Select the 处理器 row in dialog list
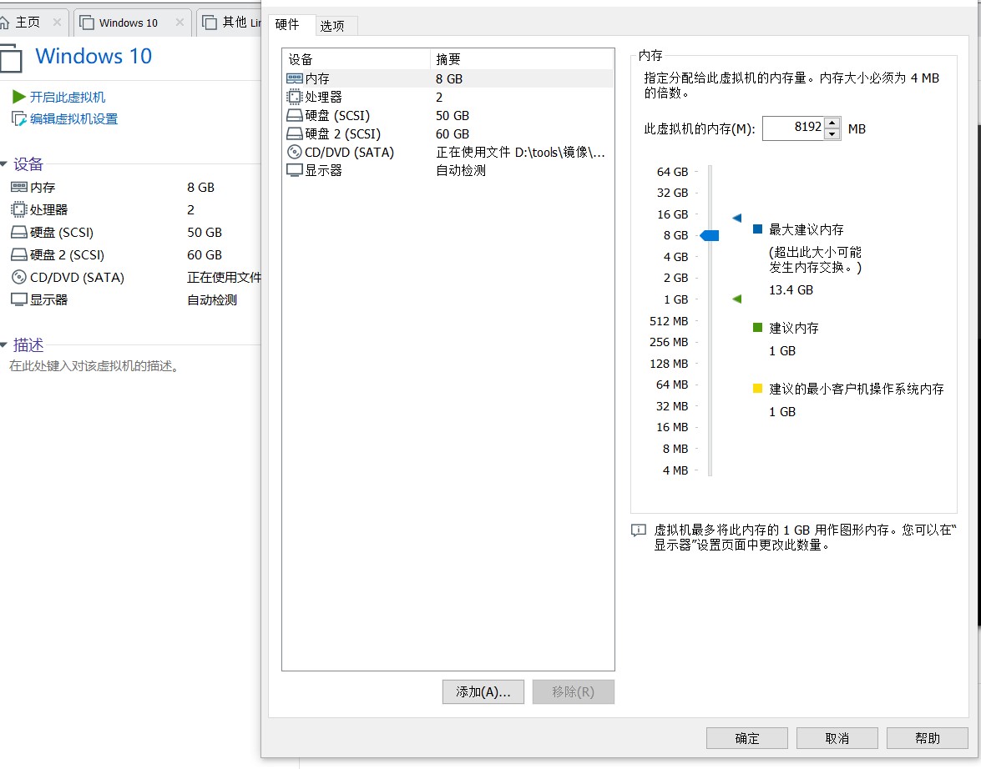 click(x=448, y=97)
